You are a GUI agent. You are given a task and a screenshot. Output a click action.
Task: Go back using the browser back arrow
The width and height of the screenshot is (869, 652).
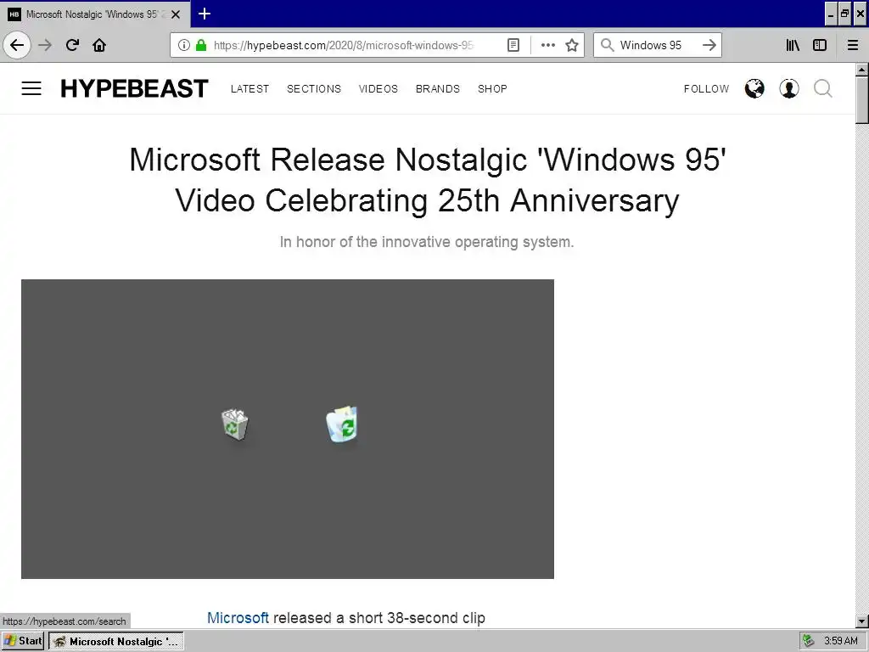click(17, 45)
